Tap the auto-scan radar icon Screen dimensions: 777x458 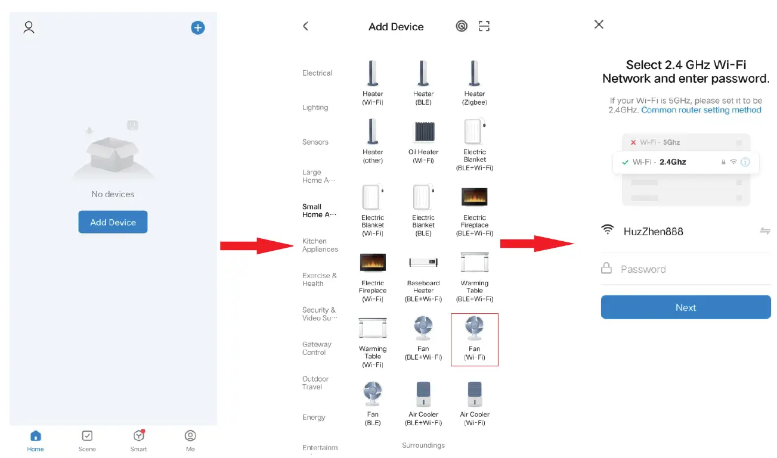coord(462,26)
